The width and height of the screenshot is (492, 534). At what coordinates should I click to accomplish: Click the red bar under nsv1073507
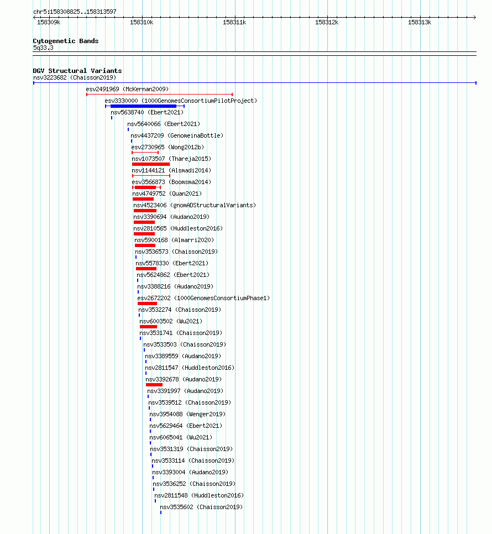click(x=151, y=164)
